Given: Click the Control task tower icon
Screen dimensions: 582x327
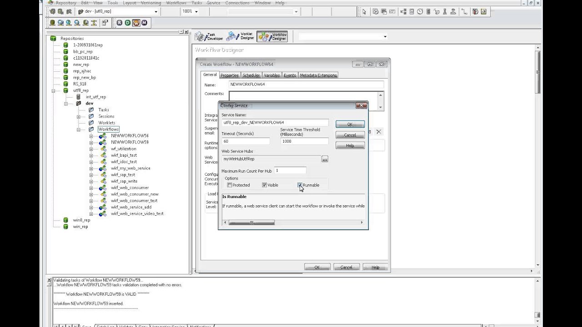Looking at the screenshot, I should click(445, 12).
